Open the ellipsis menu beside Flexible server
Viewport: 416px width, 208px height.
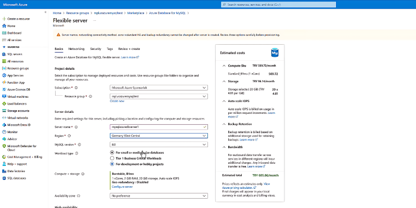coord(95,21)
